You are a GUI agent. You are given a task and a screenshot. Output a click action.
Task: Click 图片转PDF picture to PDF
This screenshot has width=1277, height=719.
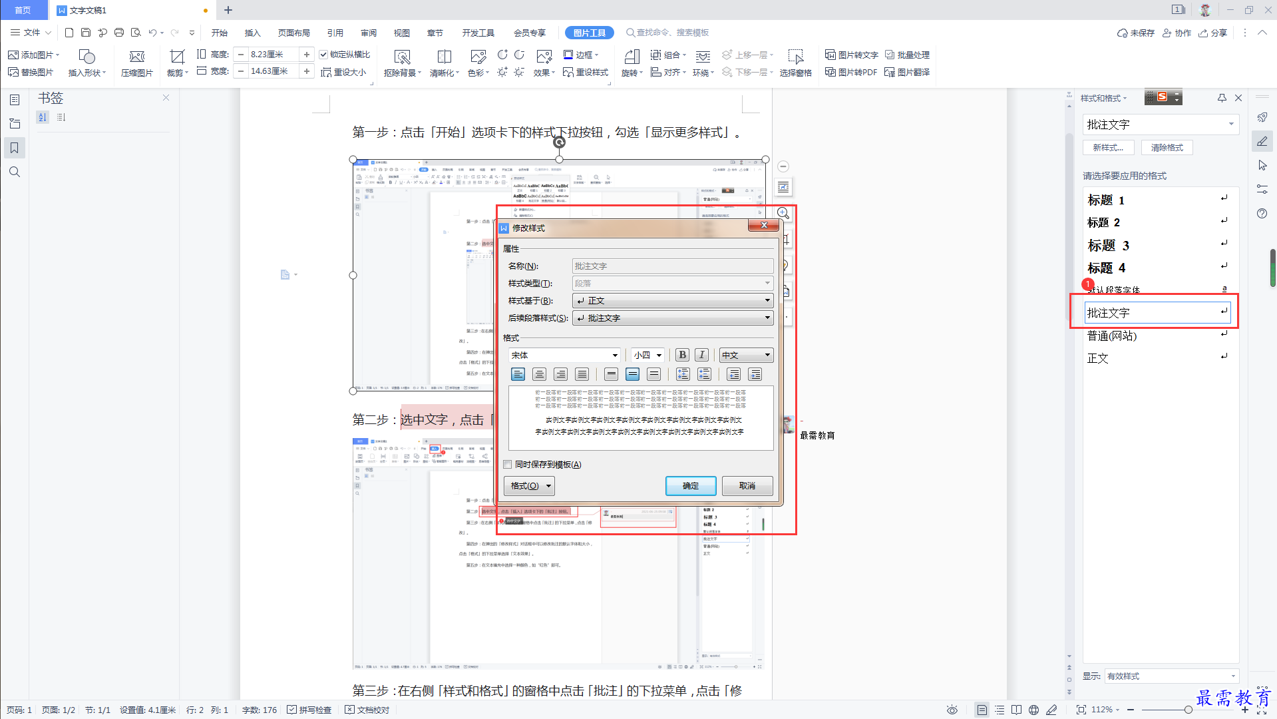(851, 72)
